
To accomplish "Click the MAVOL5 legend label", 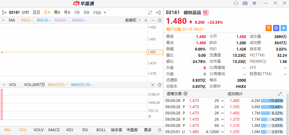I will point(58,85).
